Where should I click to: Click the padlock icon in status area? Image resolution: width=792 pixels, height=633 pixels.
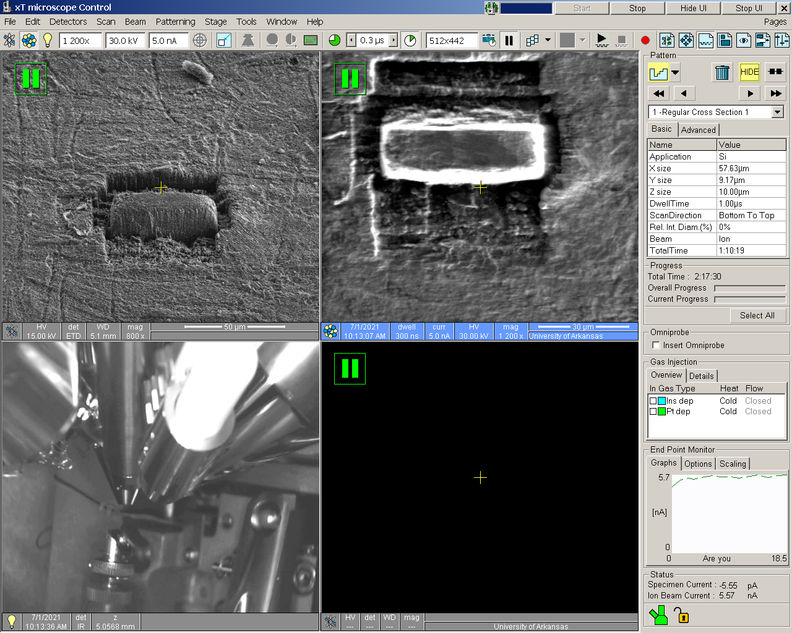coord(681,616)
